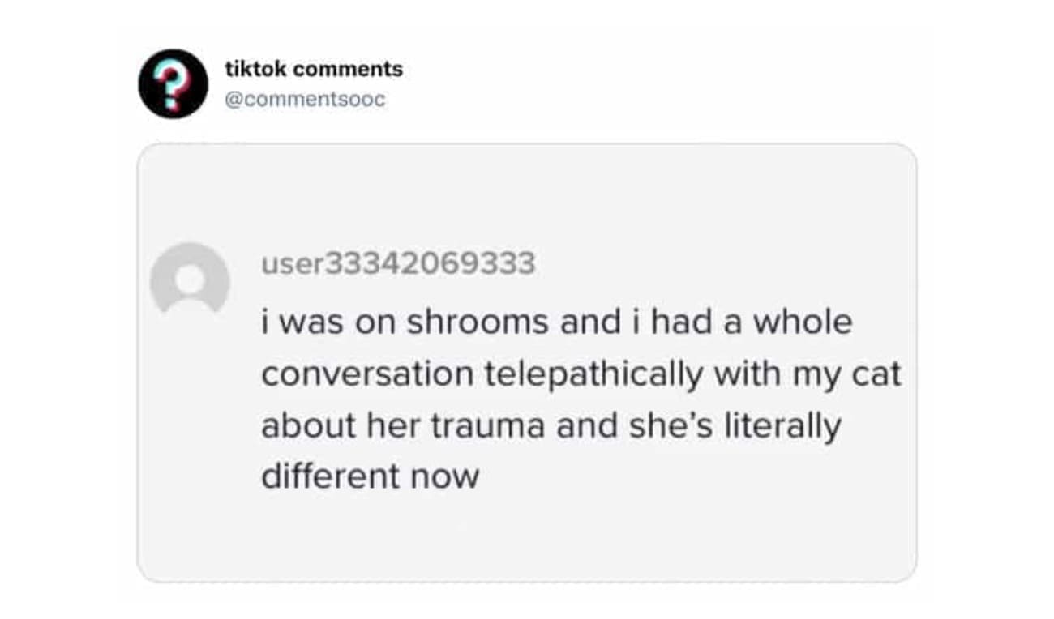This screenshot has height=619, width=1054.
Task: Click the word "literally" in the comment
Action: [x=777, y=425]
